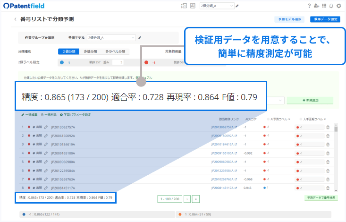This screenshot has width=346, height=222.
Task: Open header 2値分類_A dropdown
Action: [217, 6]
